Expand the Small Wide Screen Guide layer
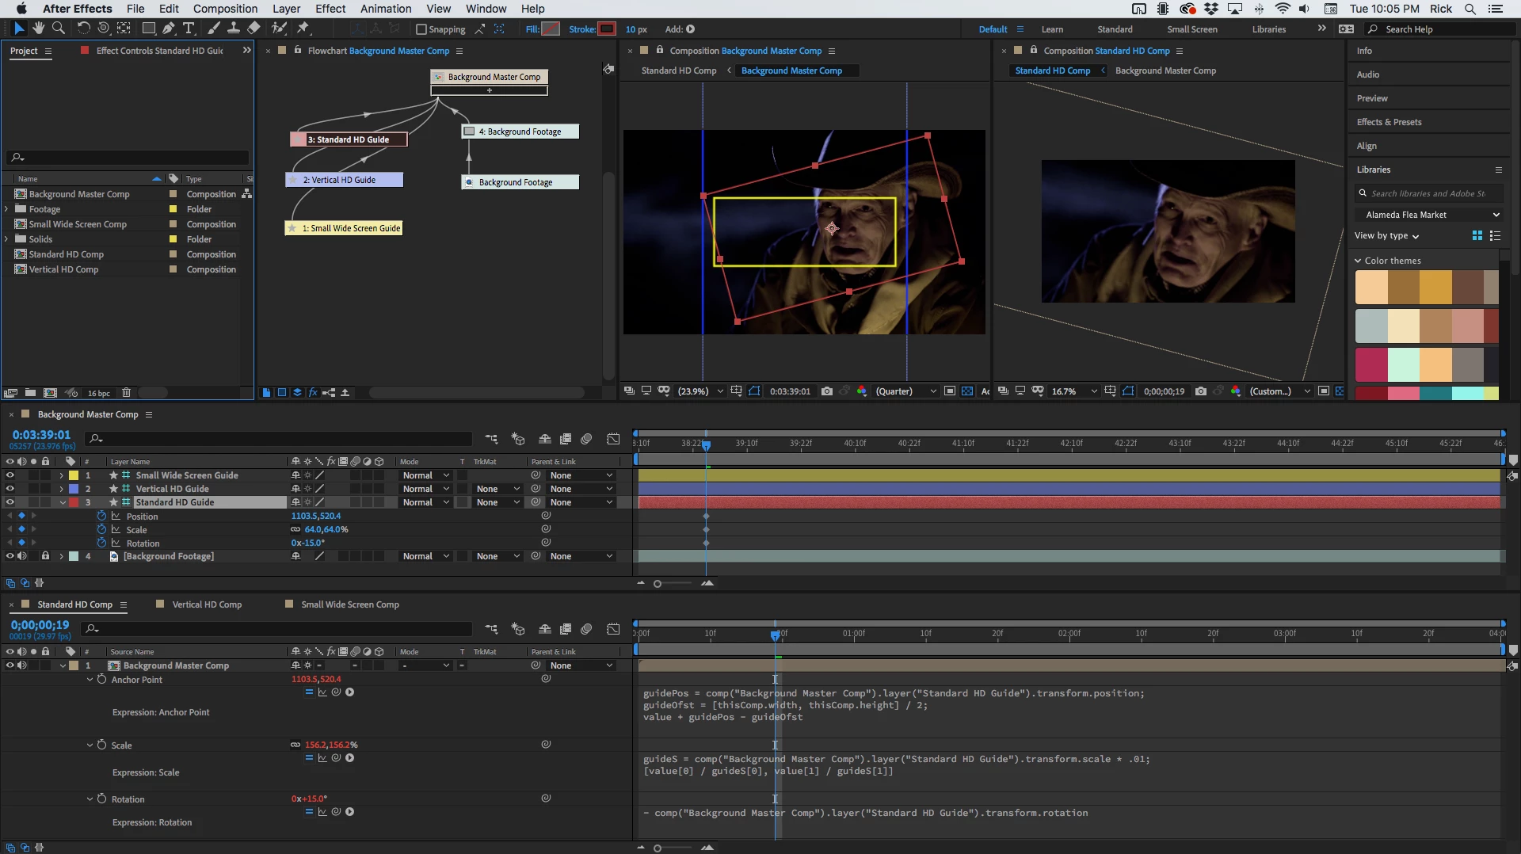Screen dimensions: 1521x854 tap(62, 475)
